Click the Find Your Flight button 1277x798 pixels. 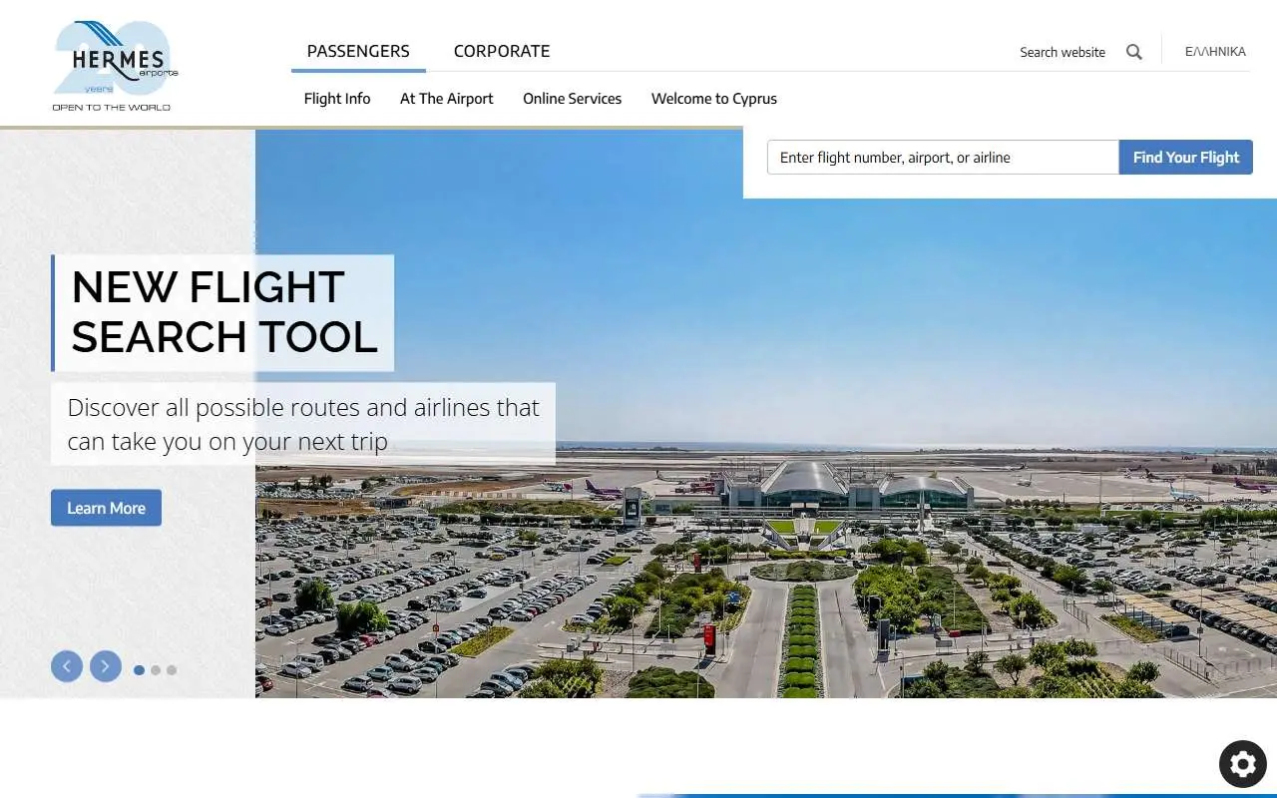[x=1186, y=158]
